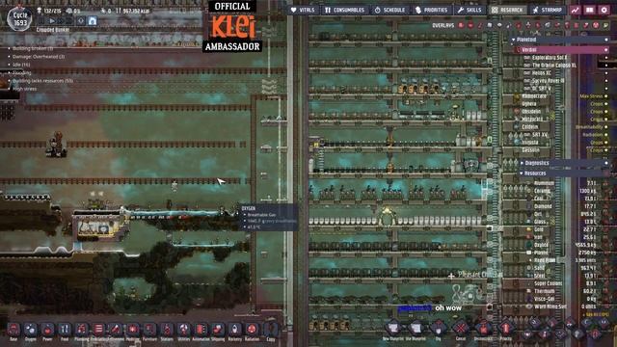Open the Research screen
617x347 pixels.
click(x=507, y=10)
